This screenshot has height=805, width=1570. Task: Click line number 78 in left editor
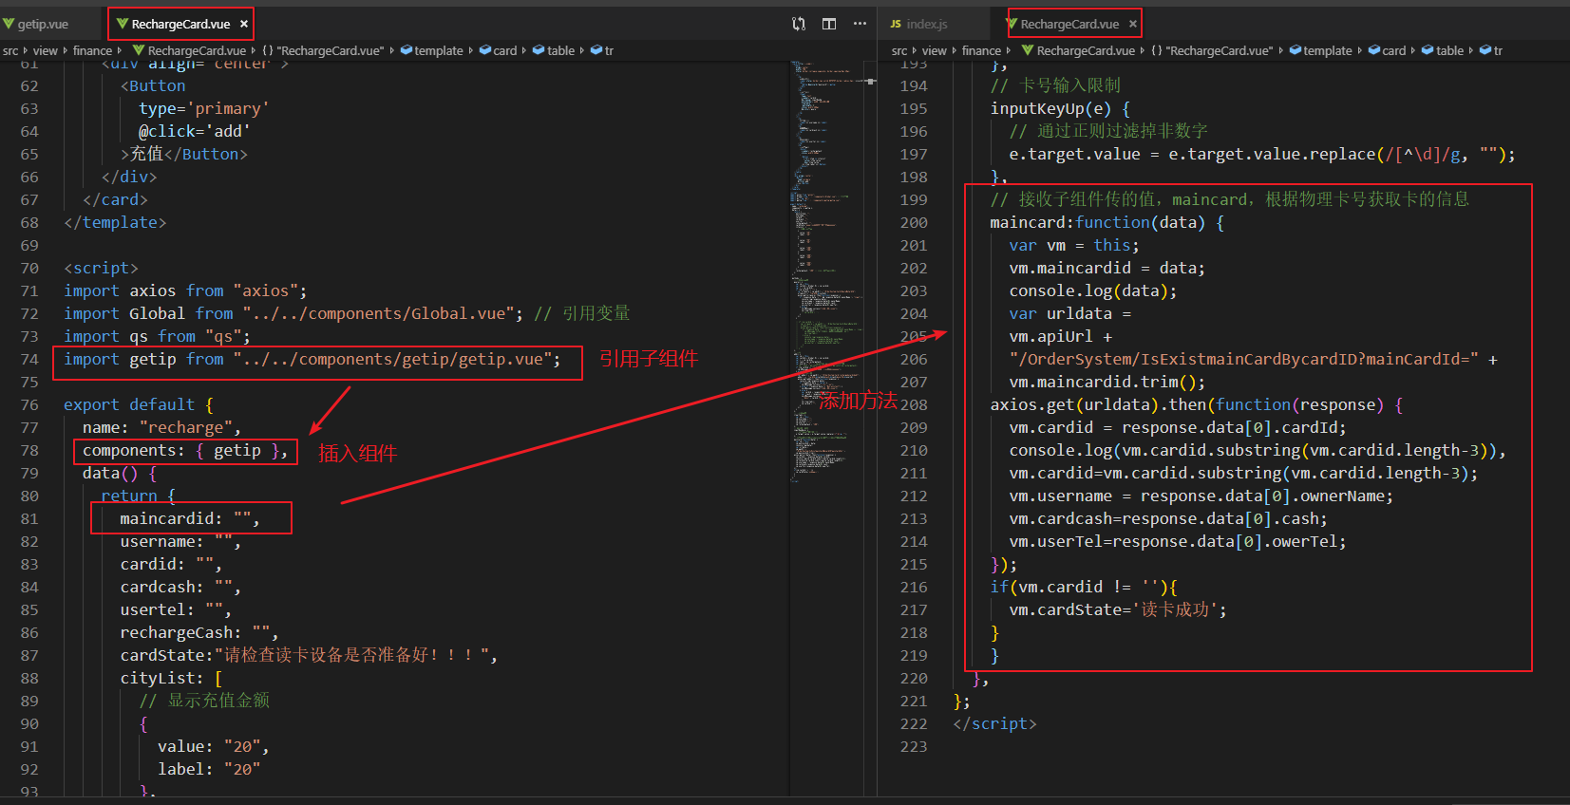click(29, 450)
